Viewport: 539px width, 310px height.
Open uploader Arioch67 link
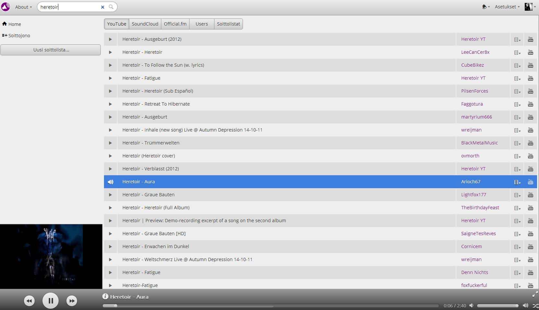471,182
